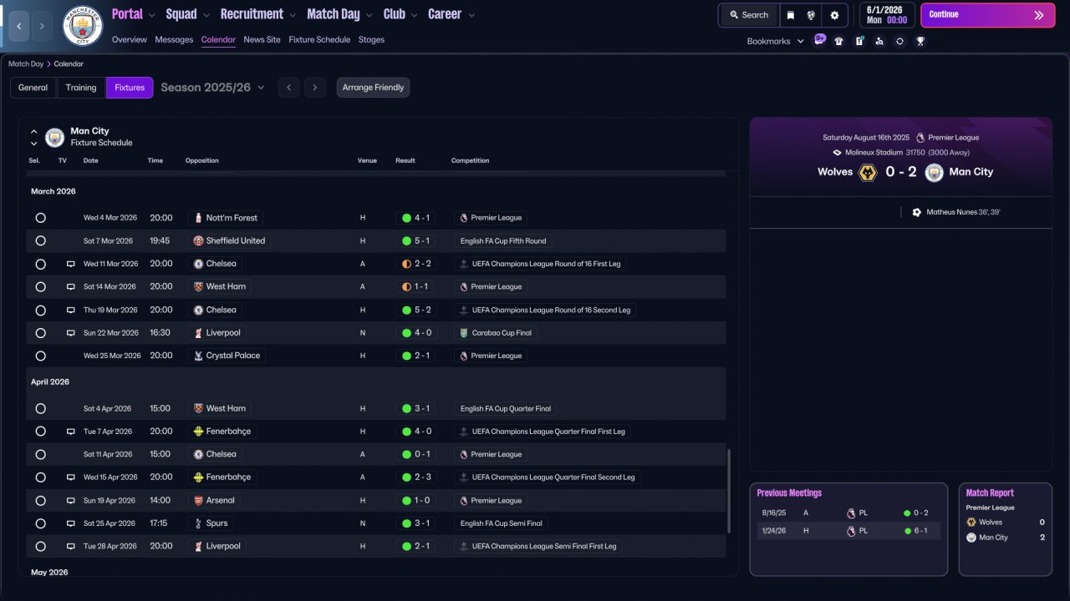Show next season with the right arrow
The height and width of the screenshot is (601, 1070).
coord(314,87)
